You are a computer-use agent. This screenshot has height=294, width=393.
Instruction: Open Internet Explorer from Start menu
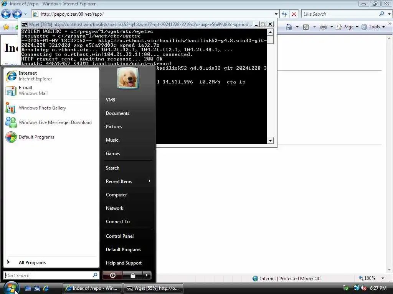(x=51, y=76)
